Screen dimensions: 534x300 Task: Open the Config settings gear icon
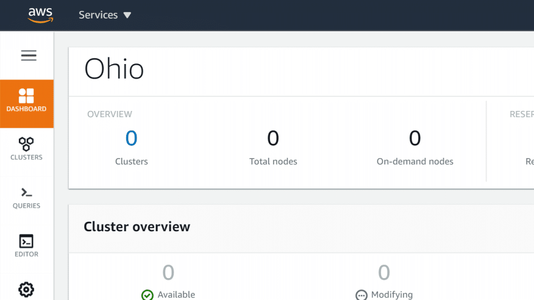pos(27,290)
